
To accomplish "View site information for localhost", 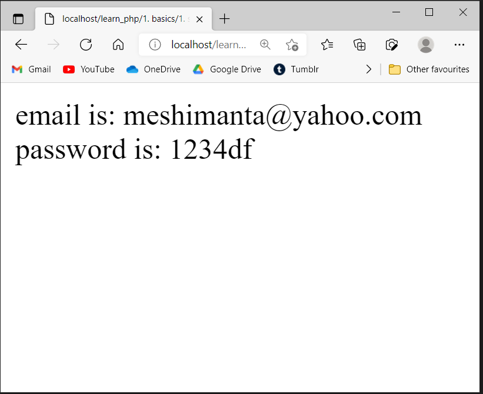I will point(155,45).
